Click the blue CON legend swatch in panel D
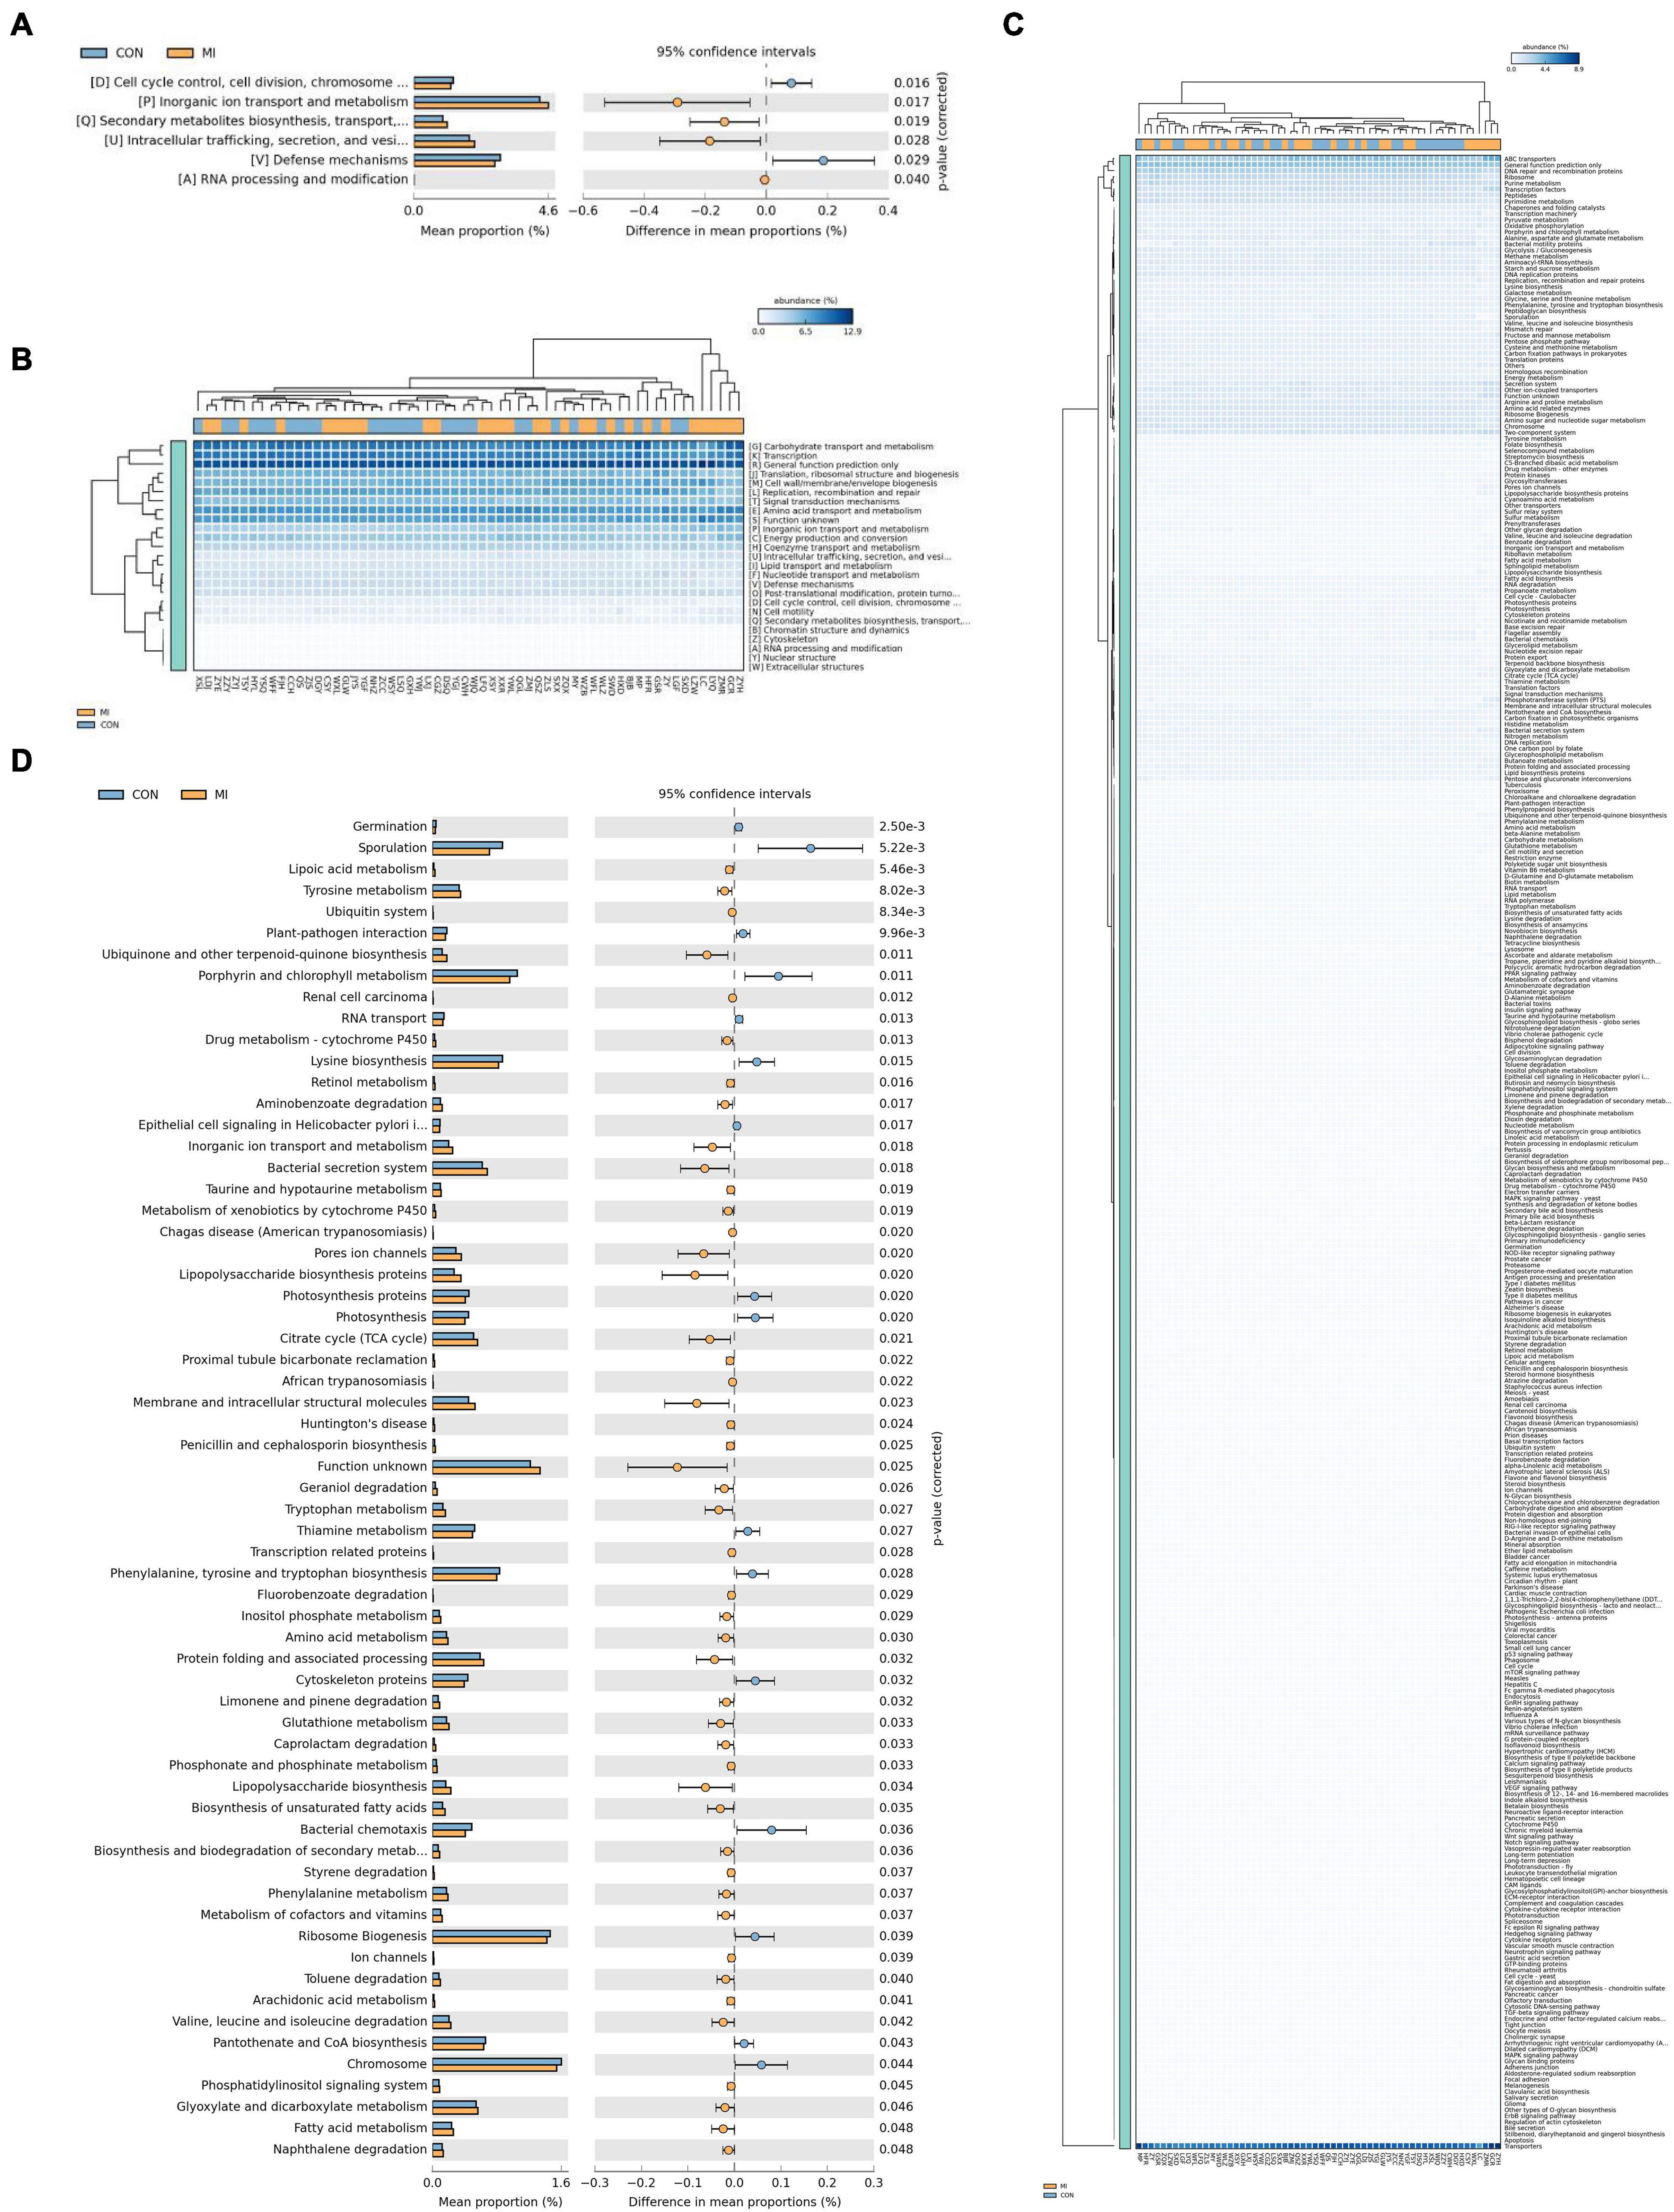1674x2212 pixels. (111, 795)
